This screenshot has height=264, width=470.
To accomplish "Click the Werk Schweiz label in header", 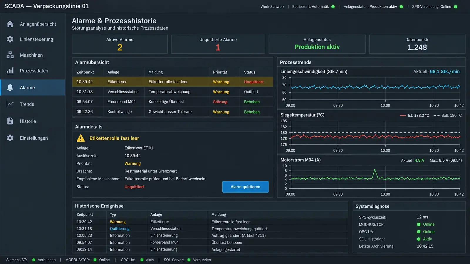I will coord(272,7).
